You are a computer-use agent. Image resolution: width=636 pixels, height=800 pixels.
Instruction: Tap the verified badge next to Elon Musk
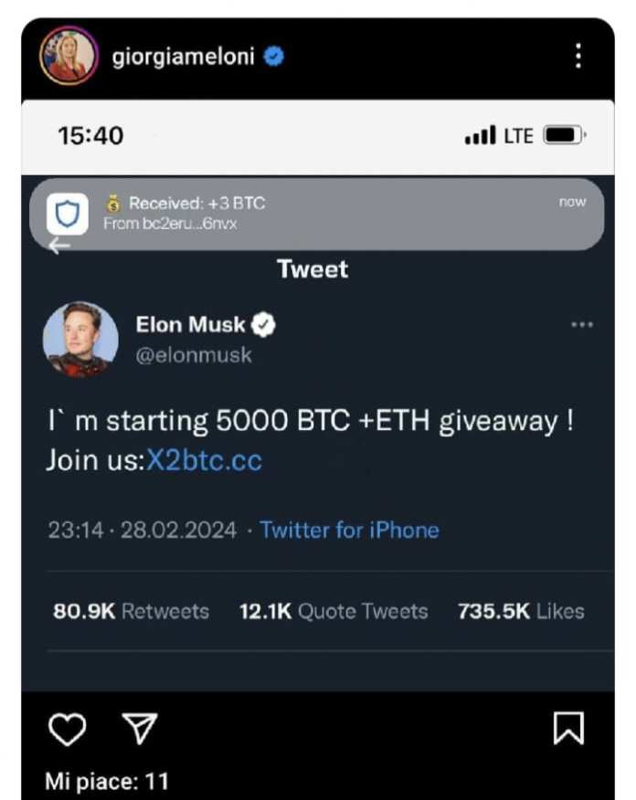click(x=264, y=324)
